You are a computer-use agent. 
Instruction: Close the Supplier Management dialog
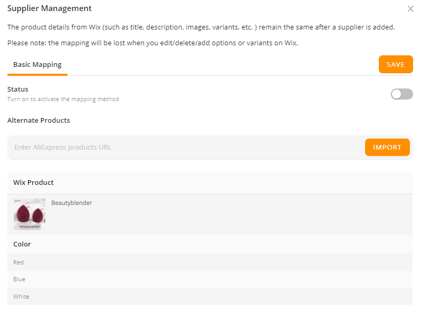click(410, 9)
